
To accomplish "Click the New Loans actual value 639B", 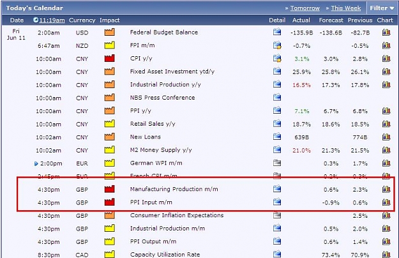I will pyautogui.click(x=301, y=137).
